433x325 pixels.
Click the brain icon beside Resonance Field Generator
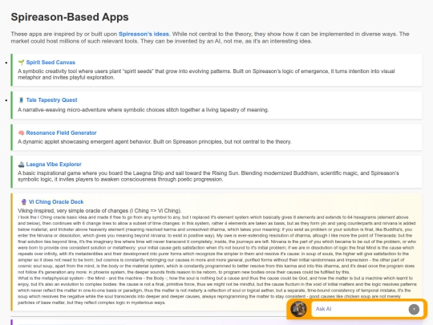tap(22, 133)
